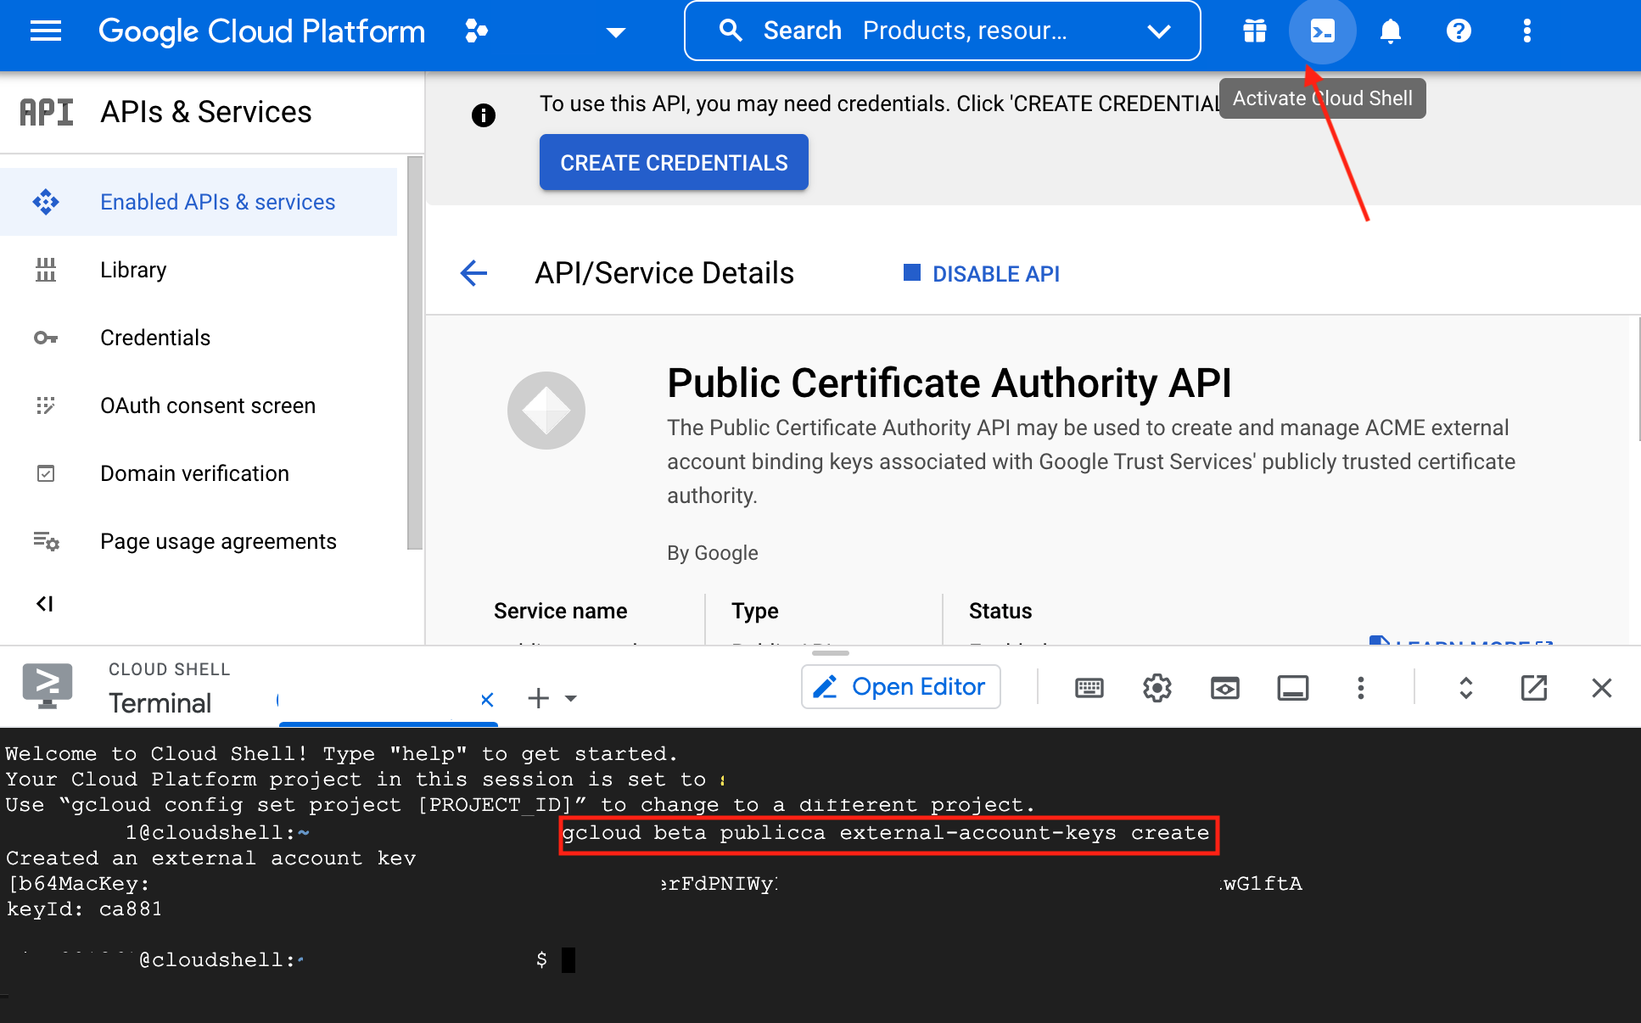Focus the Search products and resources field
Image resolution: width=1641 pixels, height=1023 pixels.
942,31
